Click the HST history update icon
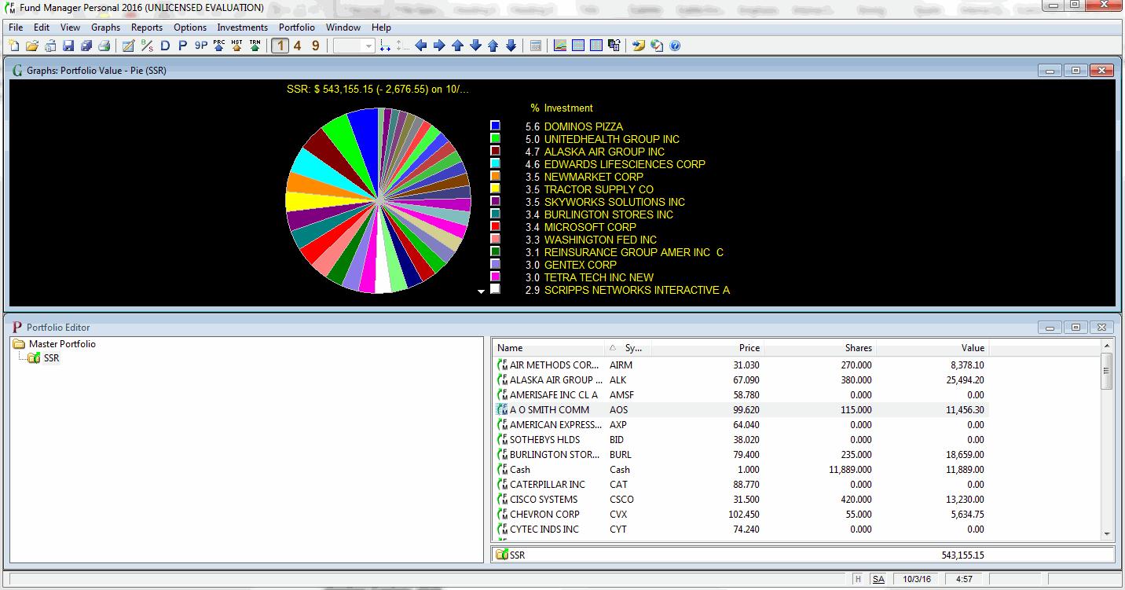Screen dimensions: 1125x590 click(x=236, y=46)
